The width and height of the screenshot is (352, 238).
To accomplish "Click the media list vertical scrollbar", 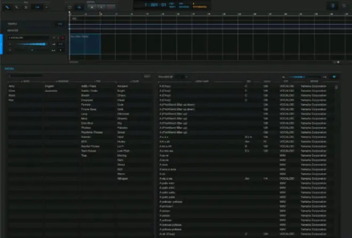I will click(x=336, y=87).
